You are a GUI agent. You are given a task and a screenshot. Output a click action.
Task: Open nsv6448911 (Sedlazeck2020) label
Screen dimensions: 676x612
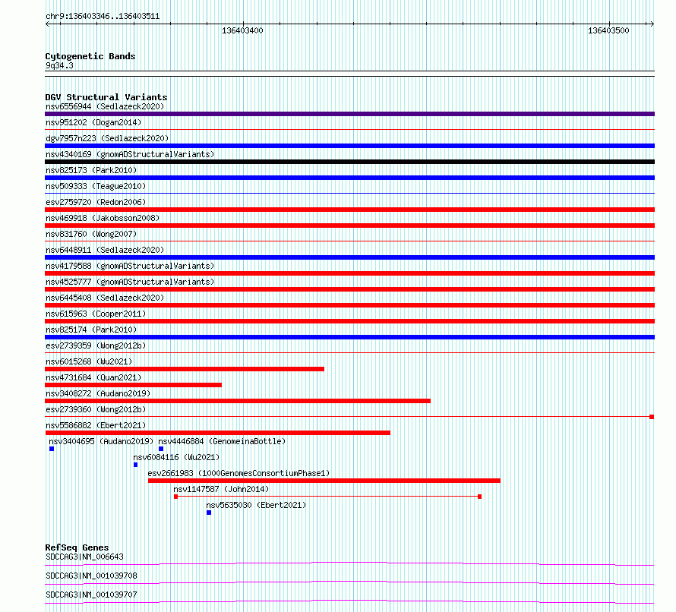(x=105, y=250)
